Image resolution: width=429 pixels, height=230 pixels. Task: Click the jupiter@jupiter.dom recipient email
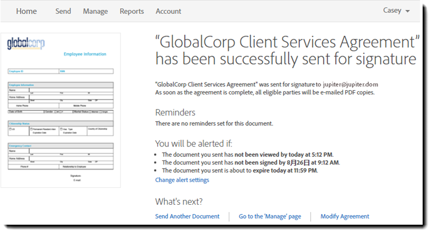point(350,84)
